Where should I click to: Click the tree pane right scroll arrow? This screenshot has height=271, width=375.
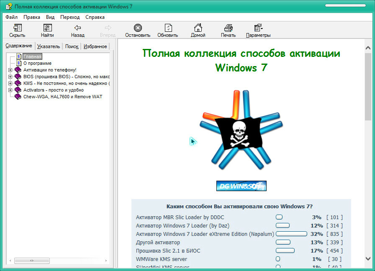[x=106, y=261]
